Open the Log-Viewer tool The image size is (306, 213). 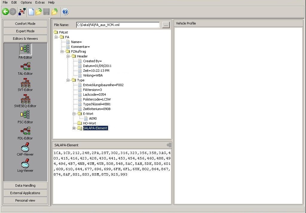pyautogui.click(x=25, y=163)
